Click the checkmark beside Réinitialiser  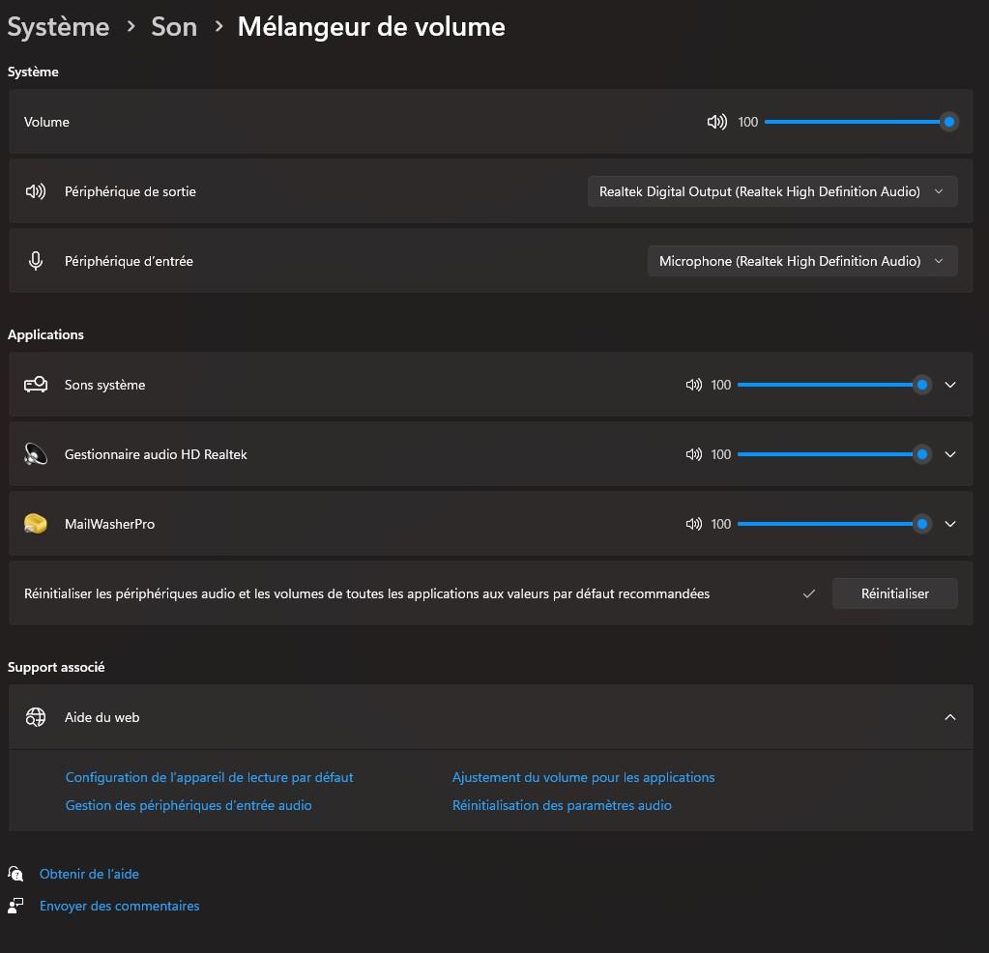(x=809, y=593)
